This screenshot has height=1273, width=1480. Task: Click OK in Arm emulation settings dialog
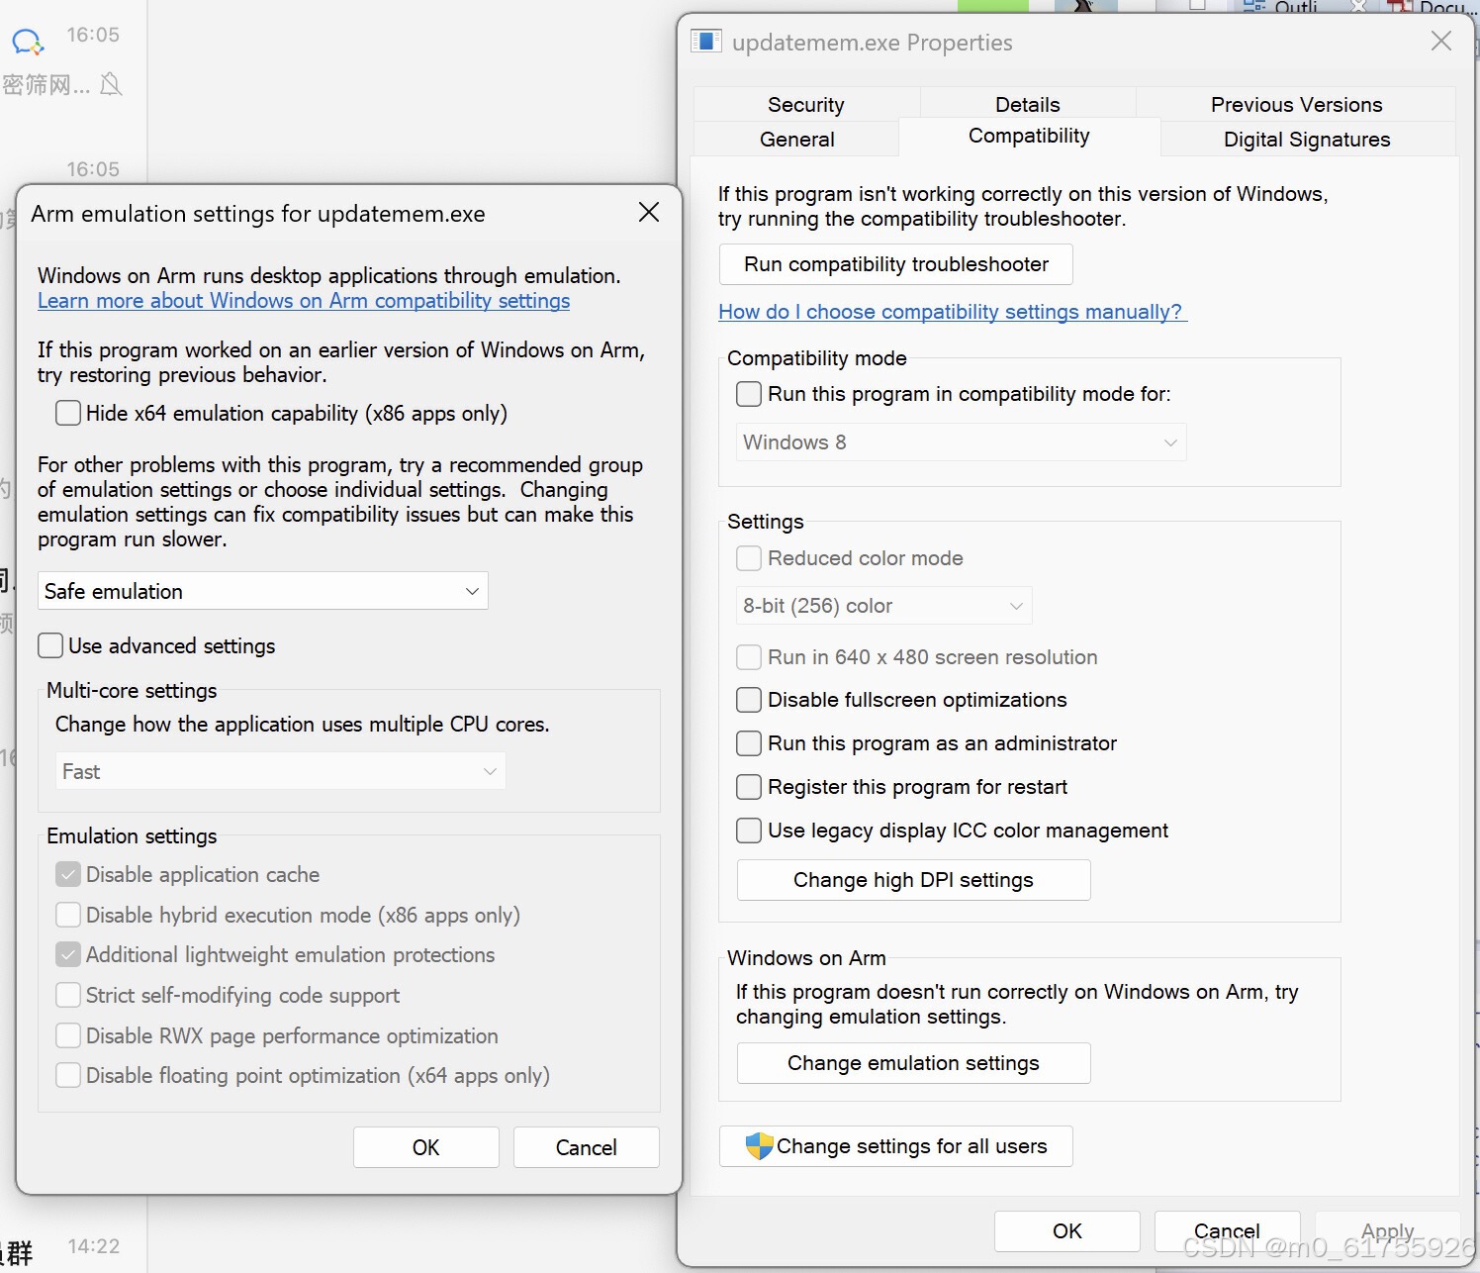pos(426,1147)
